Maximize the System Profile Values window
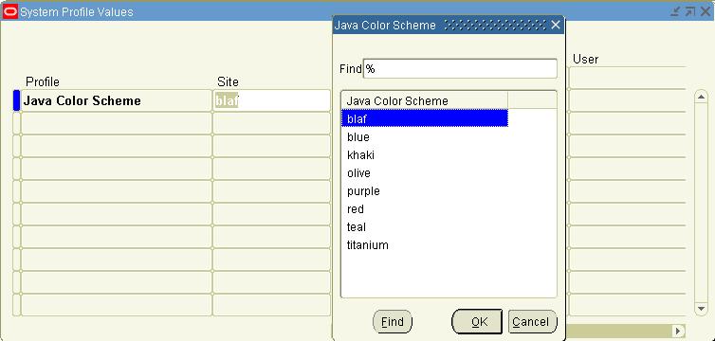Viewport: 715px width, 341px height. click(690, 11)
